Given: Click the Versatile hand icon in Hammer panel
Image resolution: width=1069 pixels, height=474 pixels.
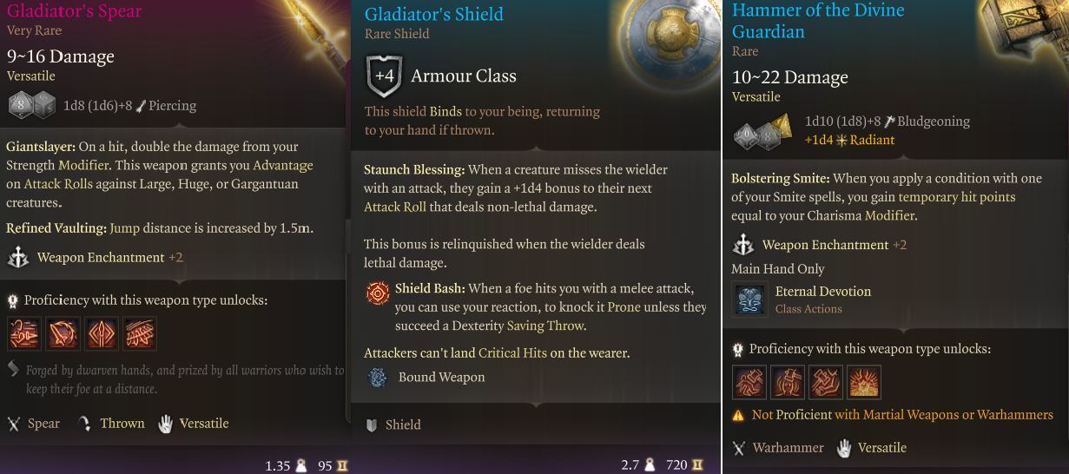Looking at the screenshot, I should coord(843,448).
